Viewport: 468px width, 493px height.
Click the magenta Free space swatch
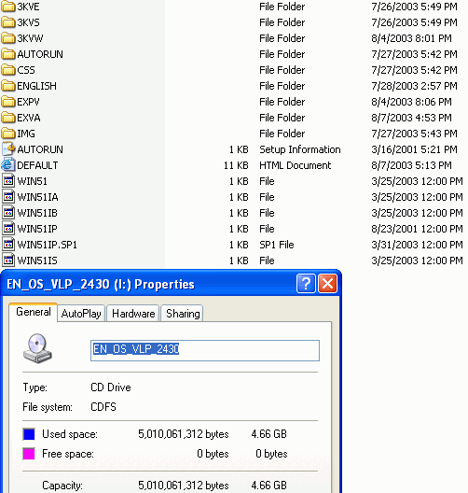tap(29, 454)
